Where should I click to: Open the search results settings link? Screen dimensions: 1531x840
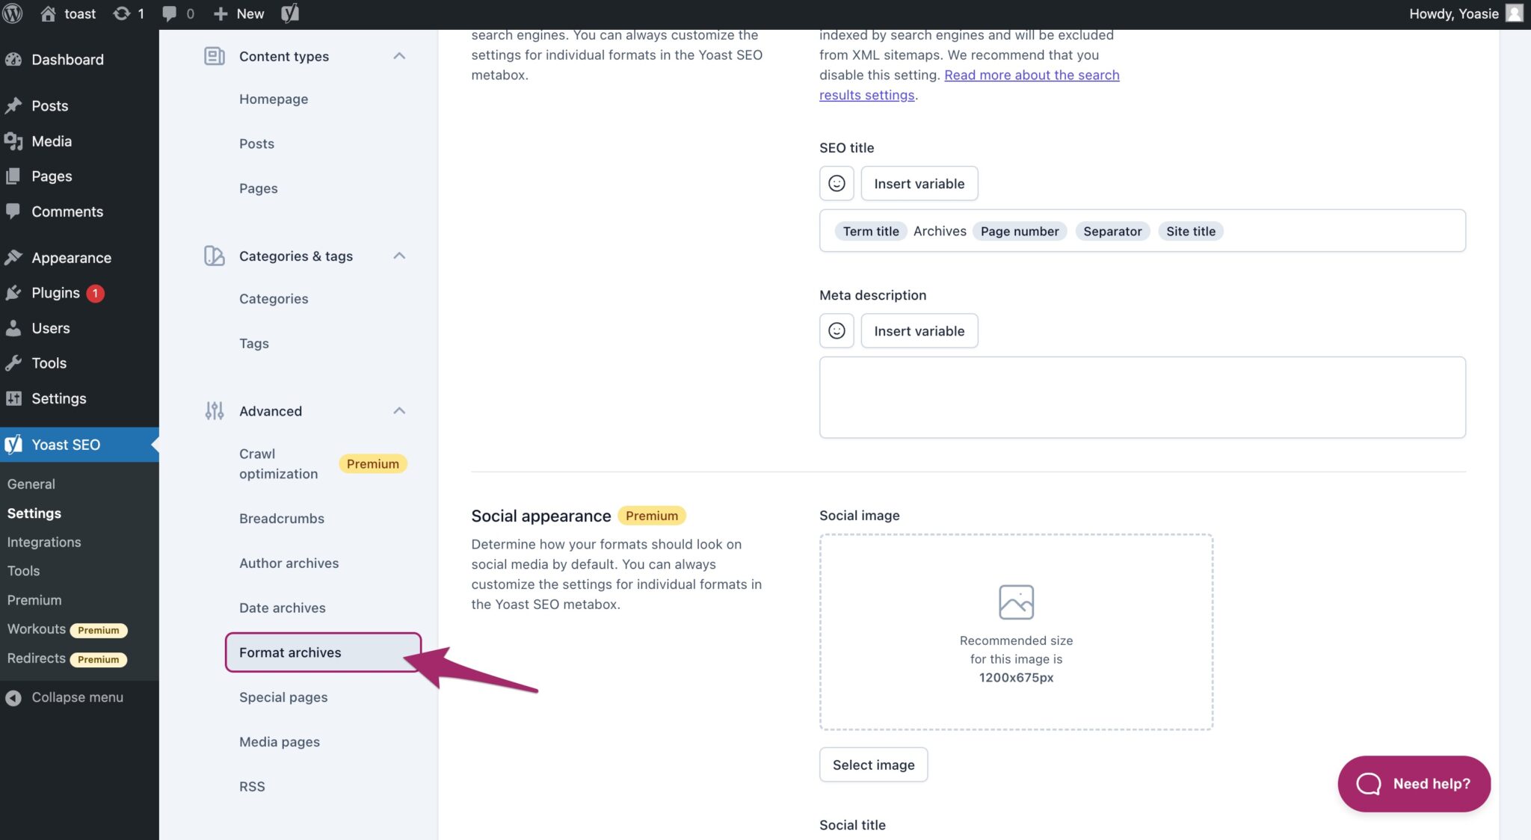(x=1032, y=75)
